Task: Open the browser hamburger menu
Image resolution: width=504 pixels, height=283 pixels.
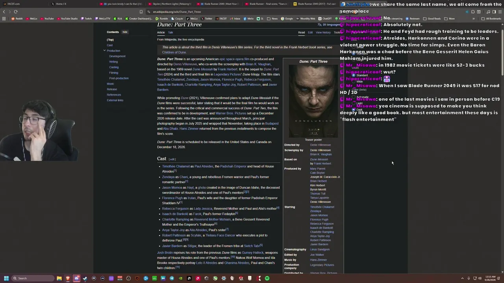Action: (x=499, y=12)
